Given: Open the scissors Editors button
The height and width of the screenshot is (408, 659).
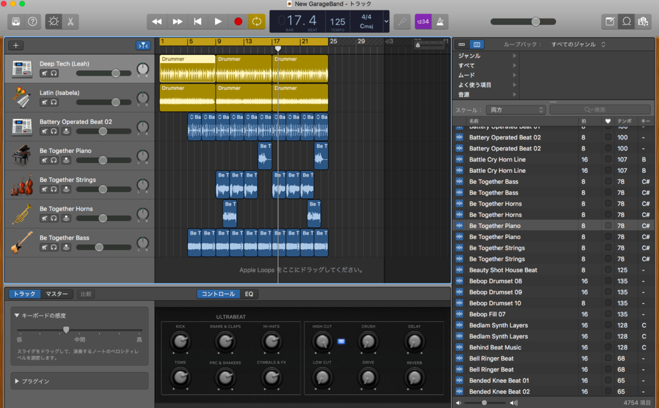Looking at the screenshot, I should click(x=70, y=21).
